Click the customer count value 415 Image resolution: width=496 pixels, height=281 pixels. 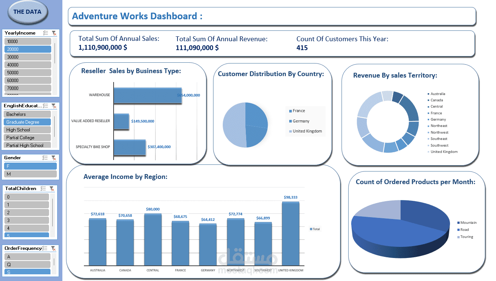[302, 48]
